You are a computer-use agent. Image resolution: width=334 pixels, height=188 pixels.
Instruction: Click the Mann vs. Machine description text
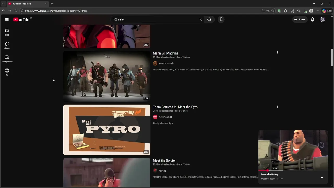211,70
